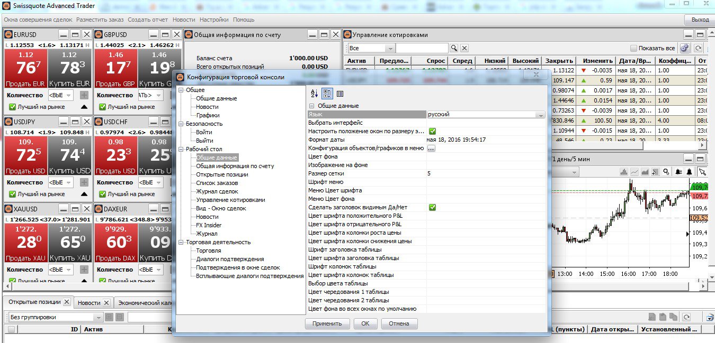Open the ellipsis button for objects/charts configuration
The width and height of the screenshot is (715, 343).
point(431,148)
